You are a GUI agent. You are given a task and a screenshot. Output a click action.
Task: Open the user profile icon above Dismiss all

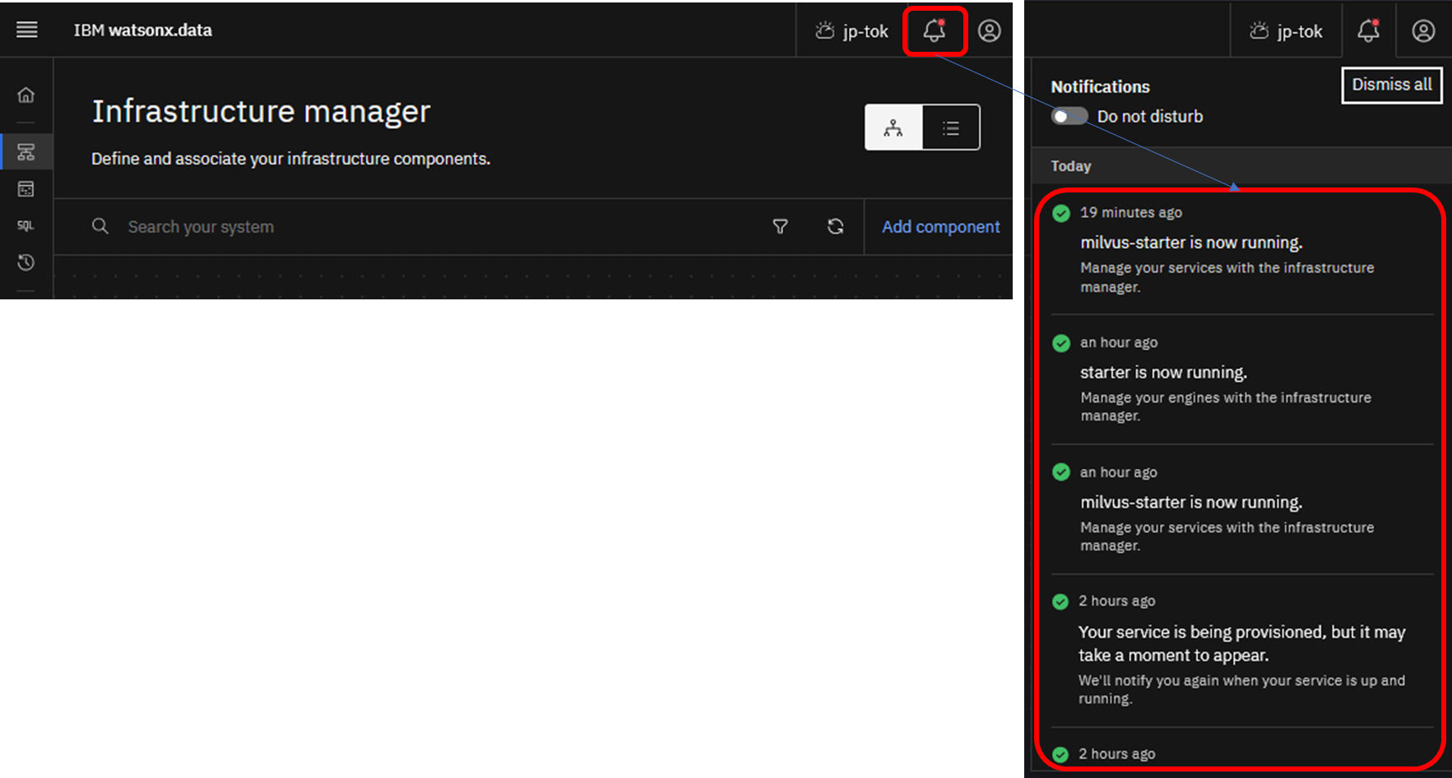(1423, 31)
